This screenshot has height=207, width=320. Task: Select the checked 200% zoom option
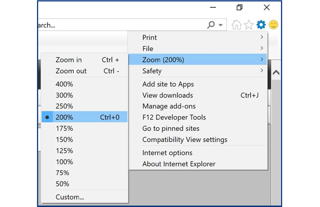pos(85,117)
